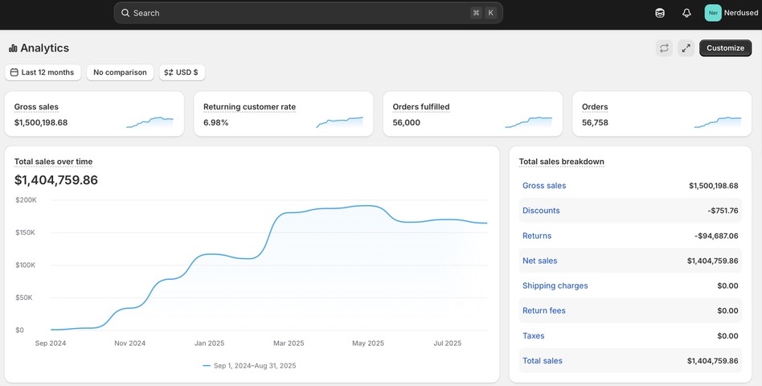Open the Nerdused account menu
This screenshot has height=386, width=762.
(731, 13)
